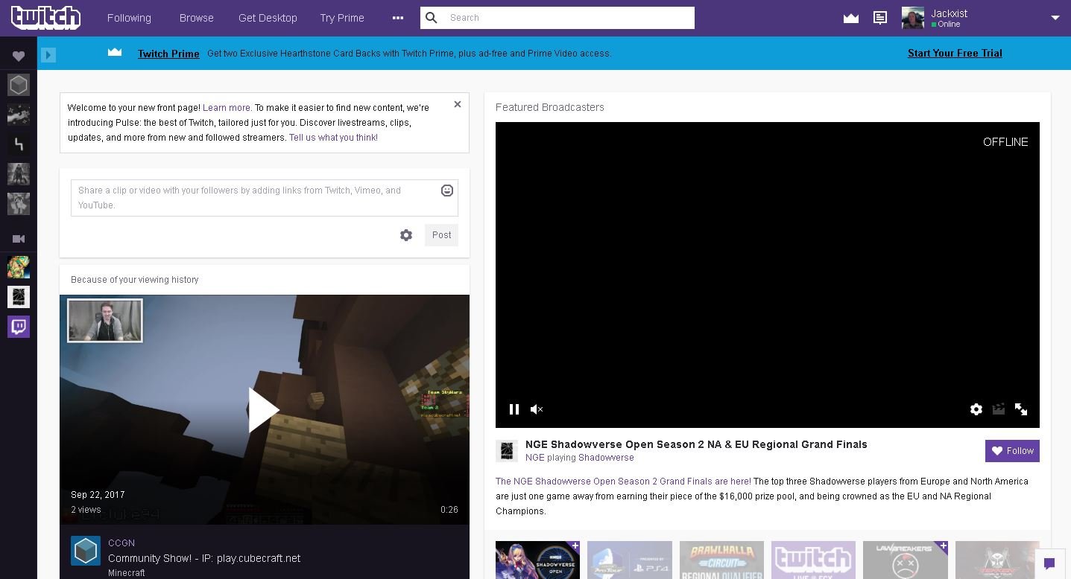The width and height of the screenshot is (1071, 579).
Task: Click the Twitch logo in header
Action: click(45, 18)
